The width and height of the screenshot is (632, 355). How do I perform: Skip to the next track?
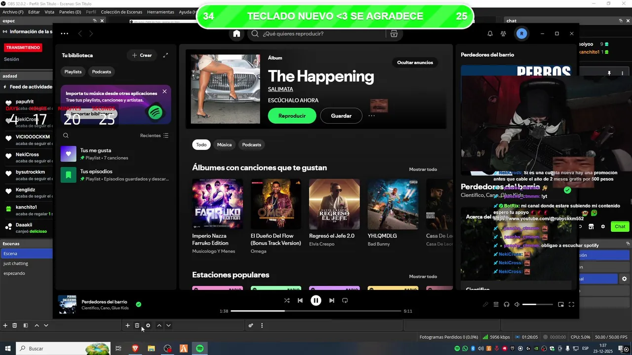pos(332,300)
